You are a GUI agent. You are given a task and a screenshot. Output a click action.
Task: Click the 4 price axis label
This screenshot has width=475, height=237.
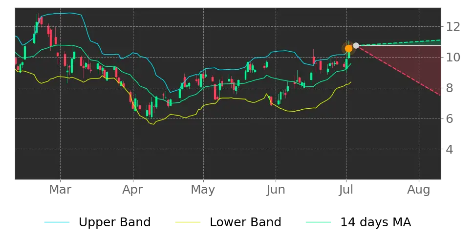coord(449,149)
